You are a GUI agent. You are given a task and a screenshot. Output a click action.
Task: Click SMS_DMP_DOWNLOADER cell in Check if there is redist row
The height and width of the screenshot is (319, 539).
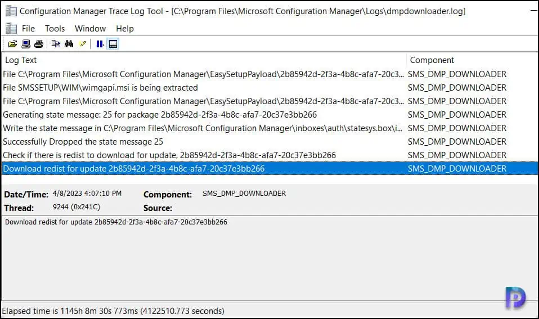[x=457, y=155]
